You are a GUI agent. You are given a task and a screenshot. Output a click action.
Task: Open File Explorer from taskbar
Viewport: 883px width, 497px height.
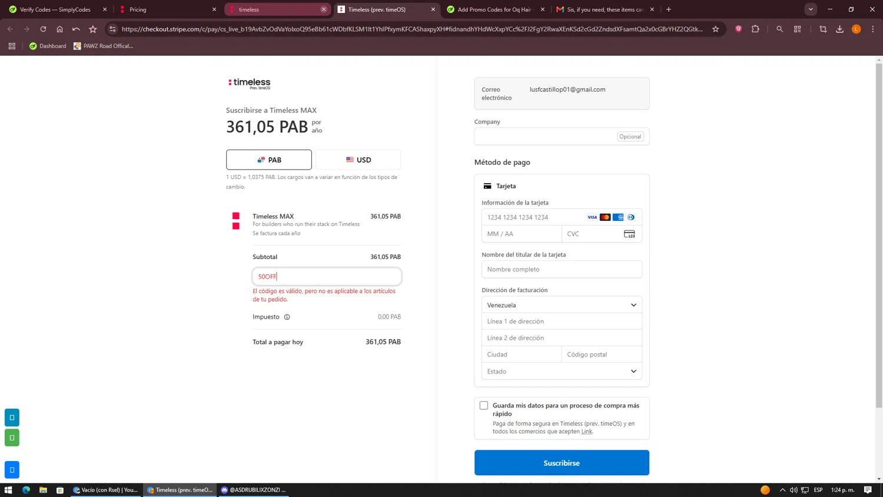43,490
